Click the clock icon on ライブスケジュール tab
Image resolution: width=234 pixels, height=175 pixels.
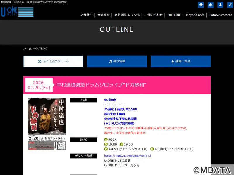[39, 61]
